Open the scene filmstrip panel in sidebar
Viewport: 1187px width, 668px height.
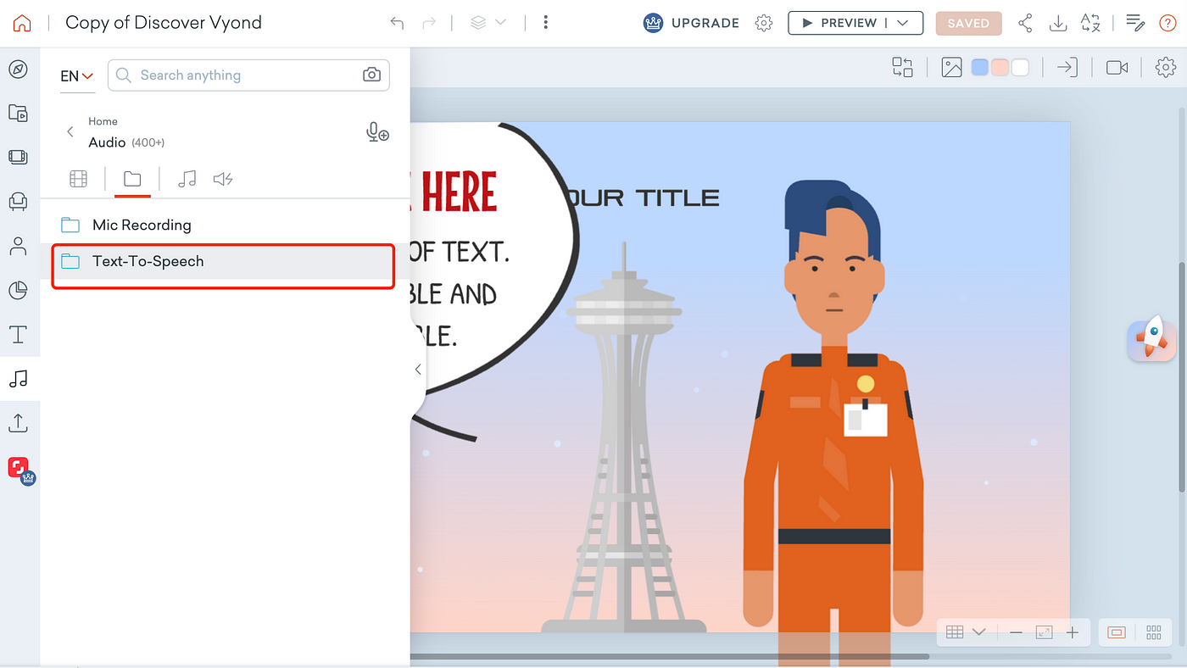tap(18, 157)
